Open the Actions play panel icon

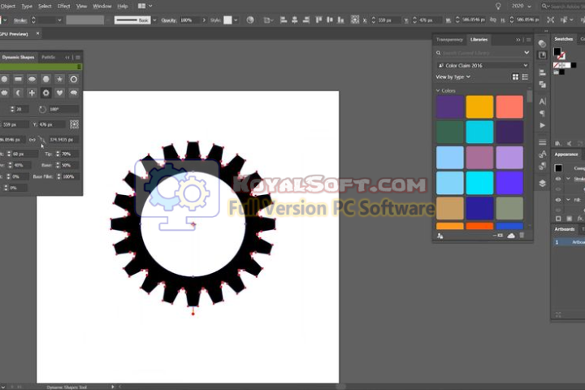pyautogui.click(x=543, y=125)
